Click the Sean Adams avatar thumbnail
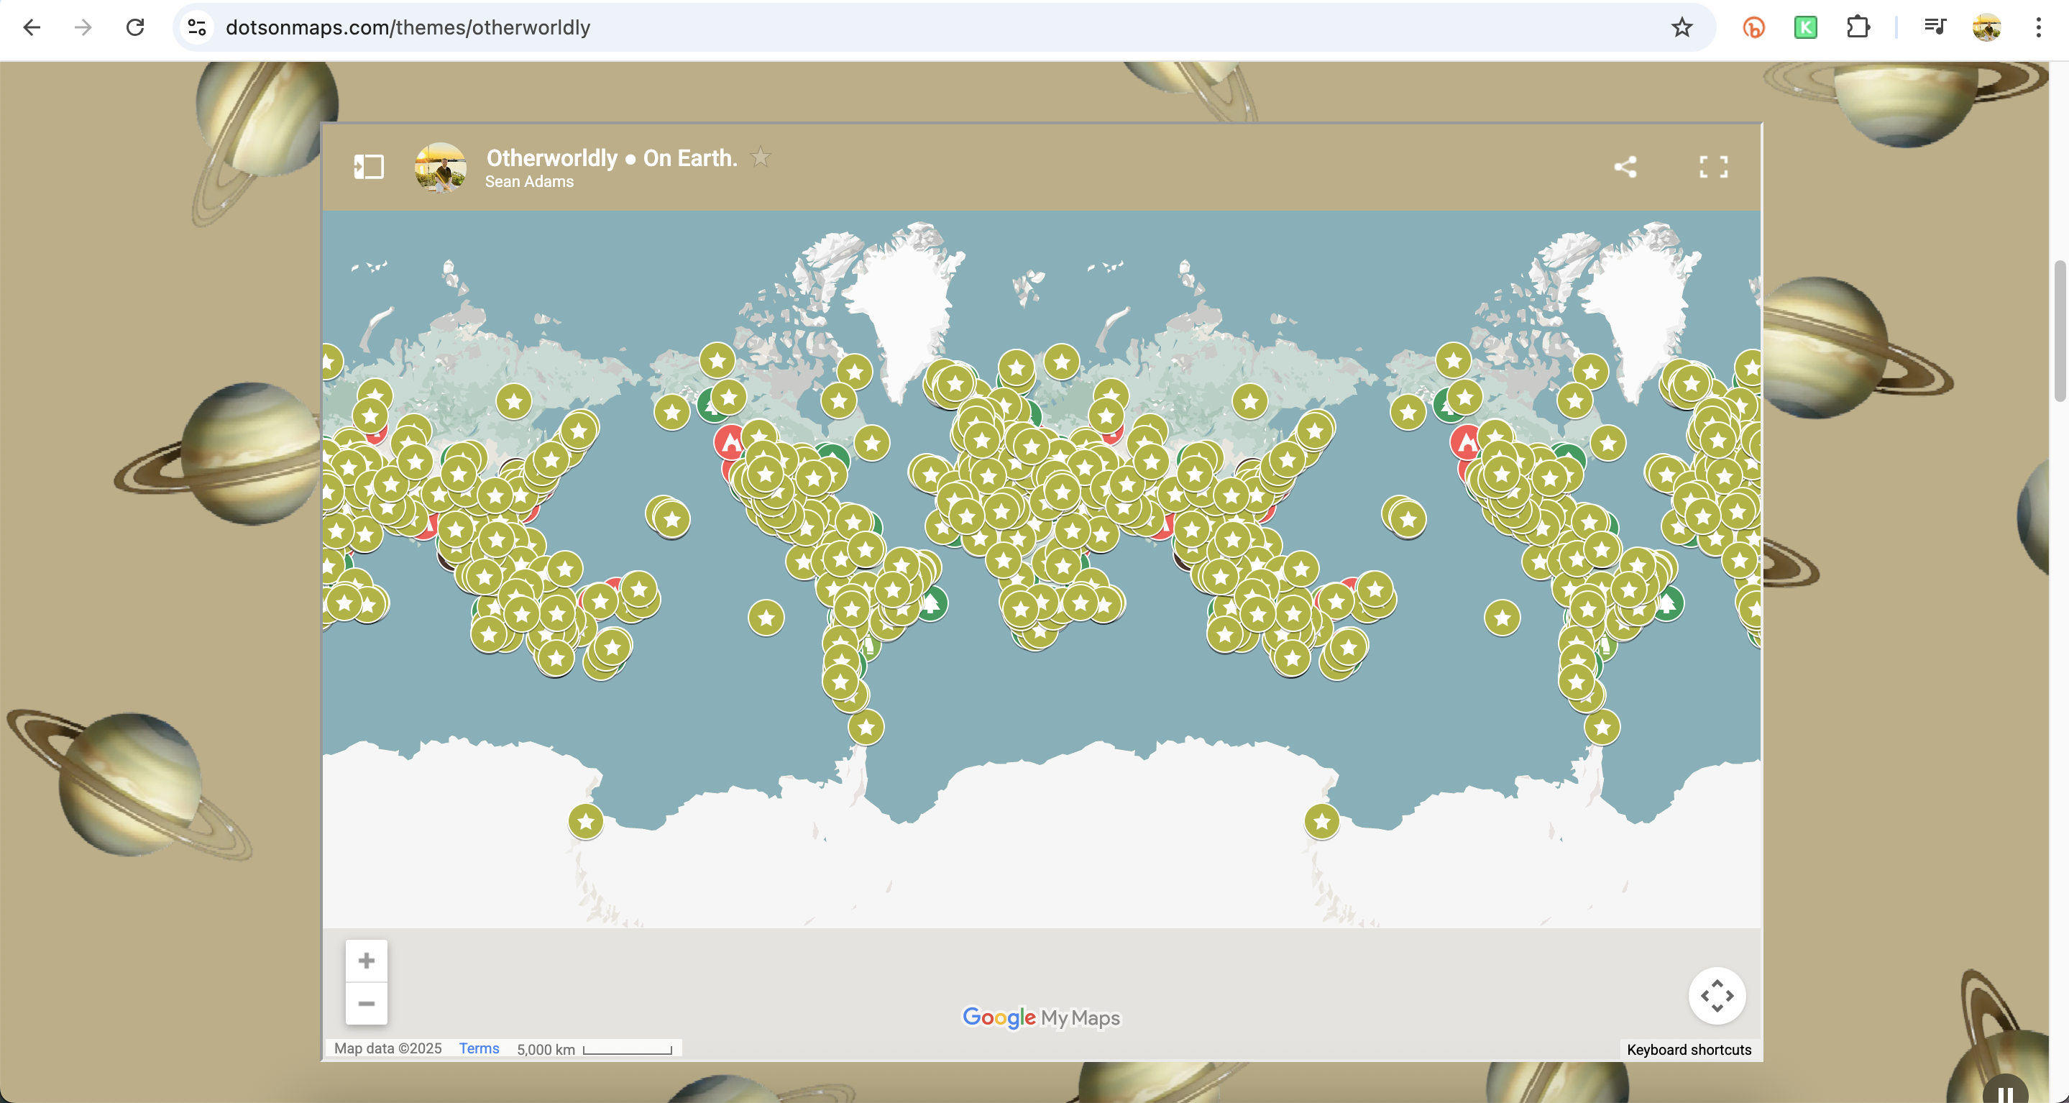Viewport: 2069px width, 1103px height. point(440,167)
